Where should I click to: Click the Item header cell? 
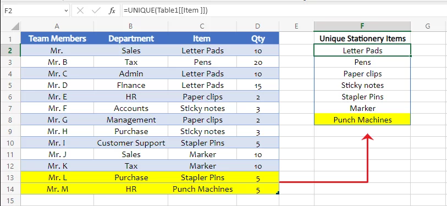[x=202, y=38]
